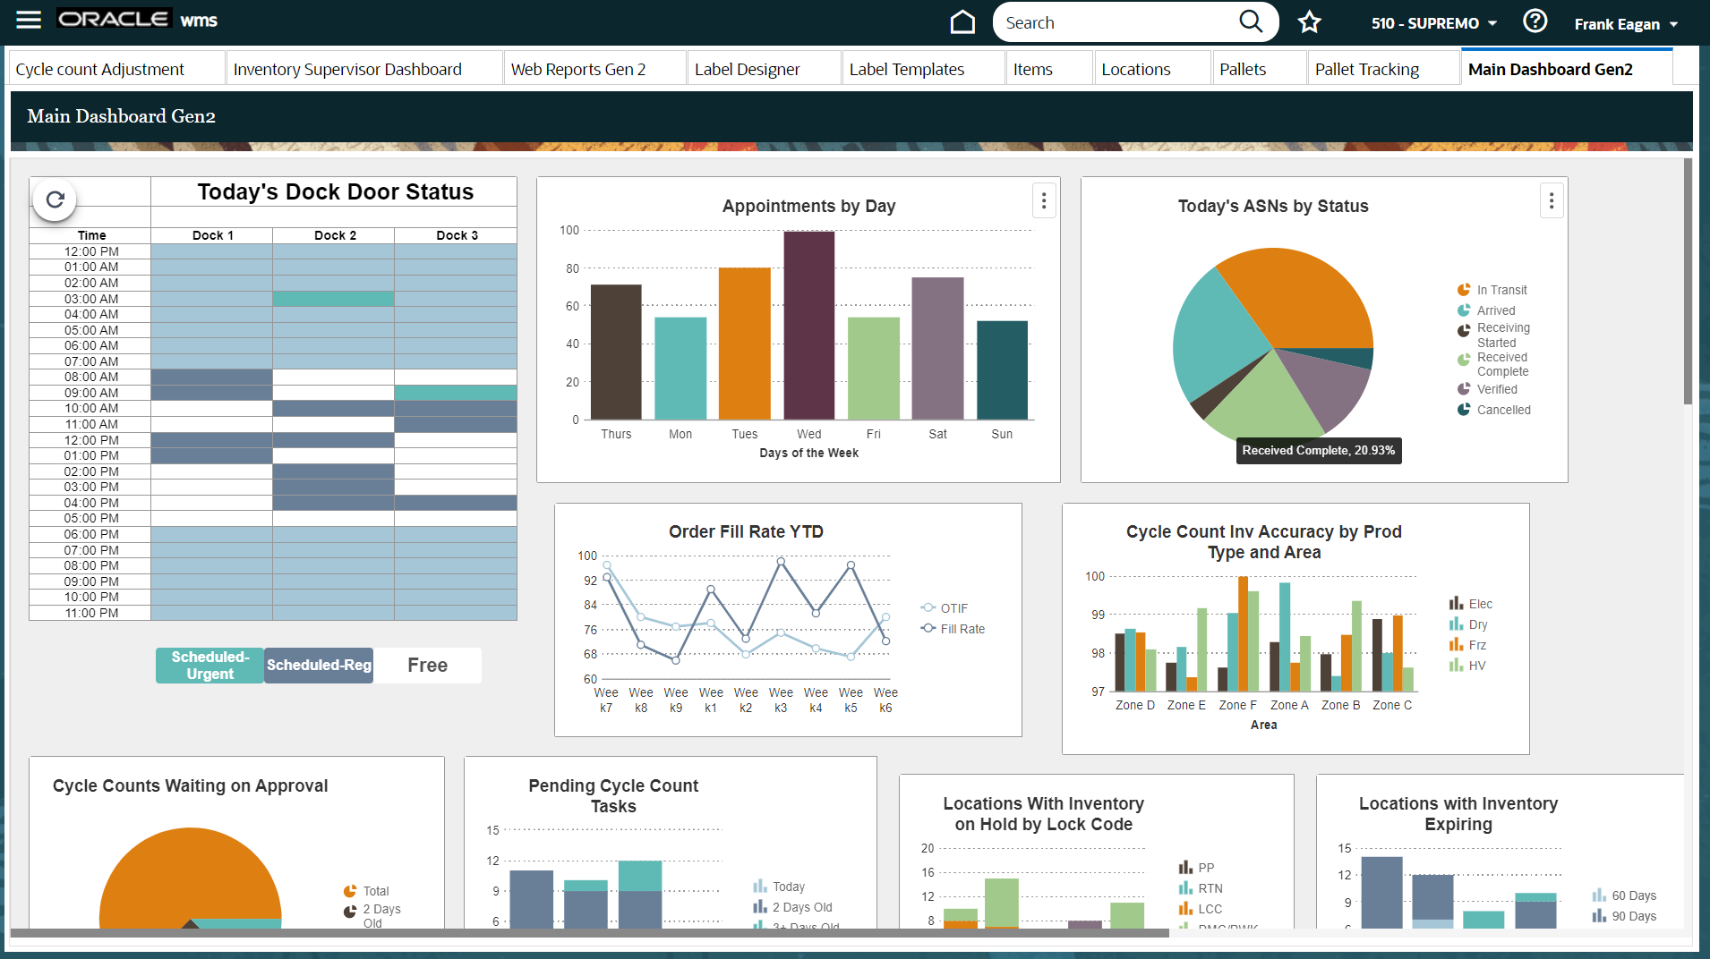The height and width of the screenshot is (959, 1710).
Task: Open the Pallets tab
Action: (1259, 69)
